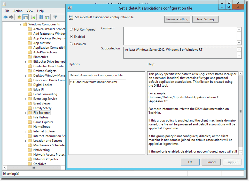This screenshot has height=181, width=249.
Task: Expand the BitLocker Drive Encryption node
Action: pos(25,61)
